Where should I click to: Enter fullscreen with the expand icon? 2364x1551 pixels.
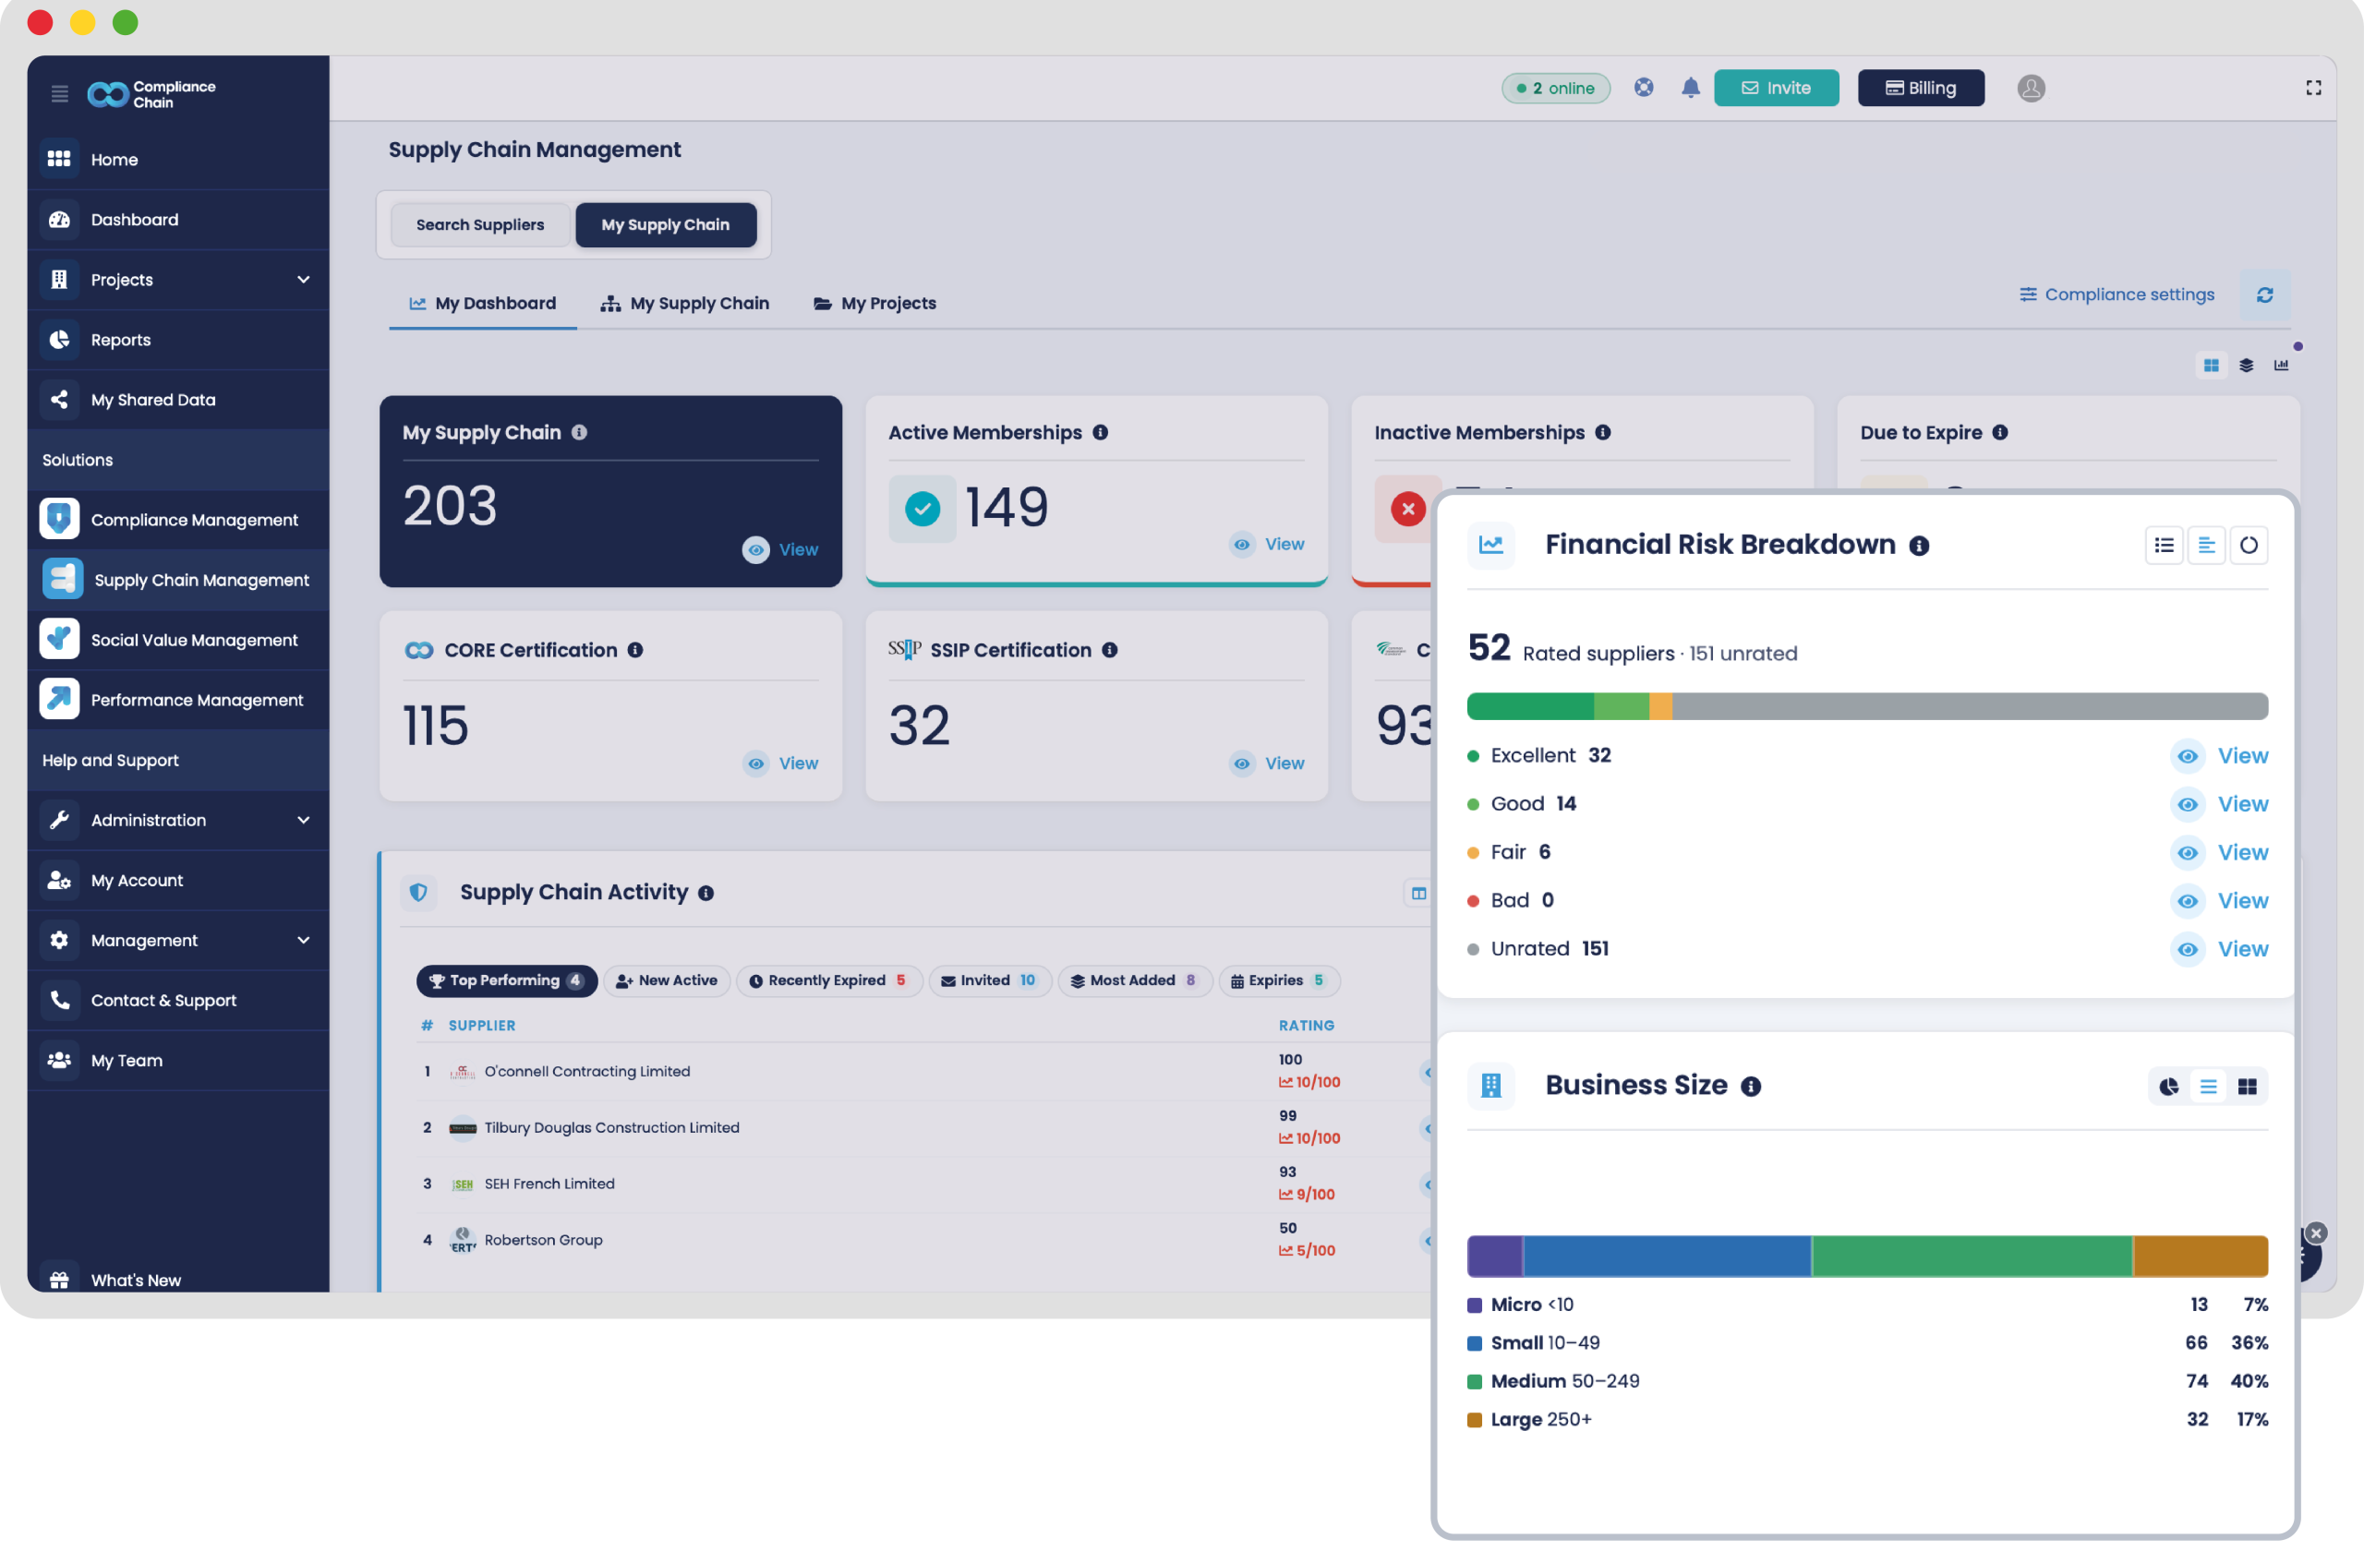2312,89
